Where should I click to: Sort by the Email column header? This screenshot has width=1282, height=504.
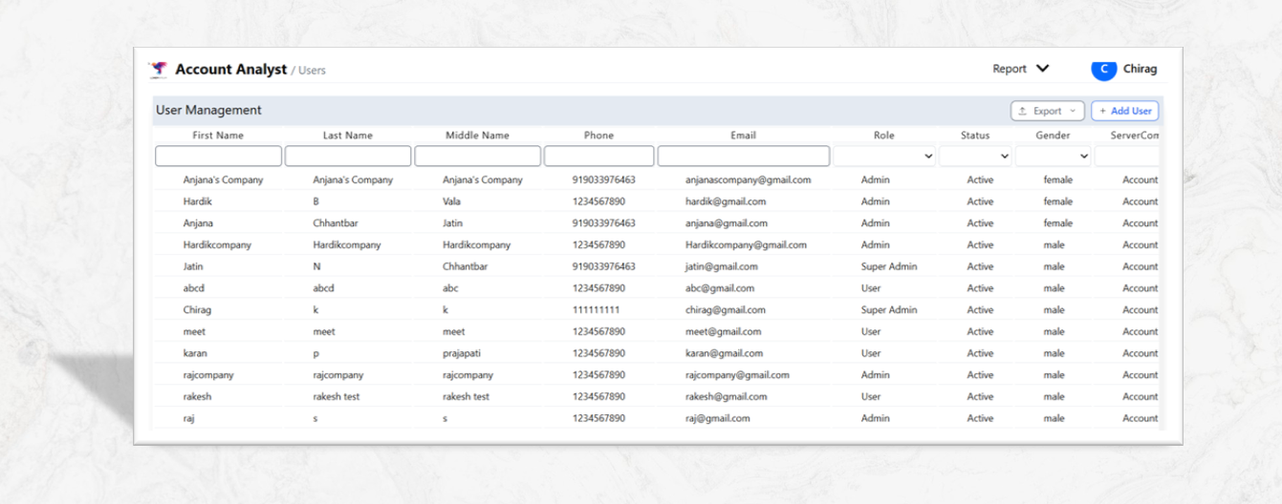pos(743,136)
